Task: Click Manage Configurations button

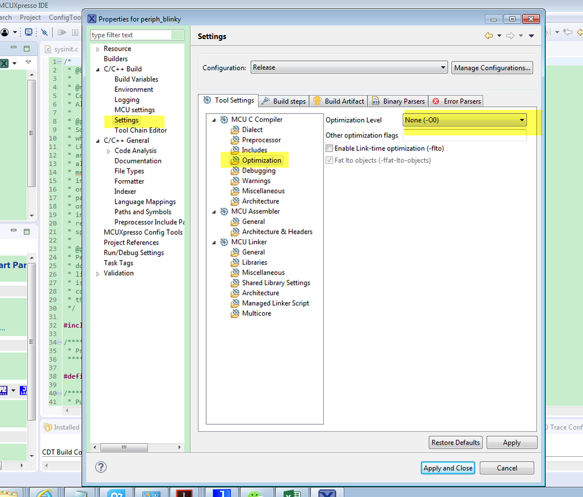Action: pyautogui.click(x=492, y=68)
